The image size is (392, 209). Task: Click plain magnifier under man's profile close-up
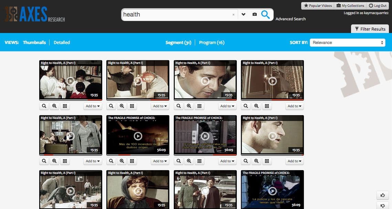tap(246, 161)
